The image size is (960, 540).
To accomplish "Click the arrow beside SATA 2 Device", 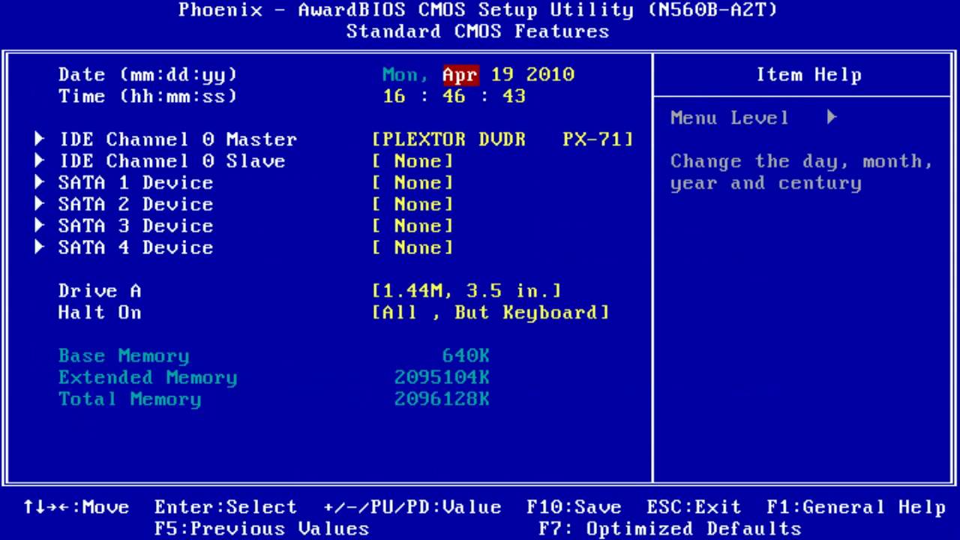I will click(39, 204).
